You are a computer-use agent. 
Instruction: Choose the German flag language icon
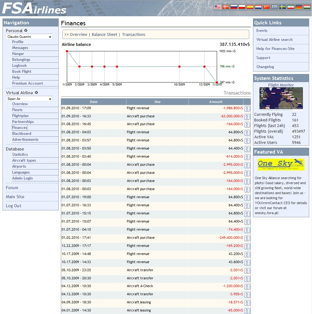pyautogui.click(x=299, y=7)
